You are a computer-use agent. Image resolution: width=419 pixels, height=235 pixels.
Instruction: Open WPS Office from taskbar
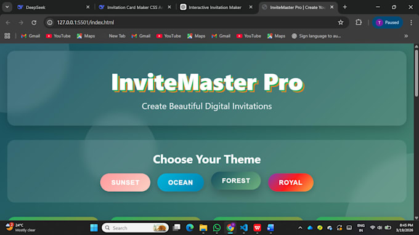(x=257, y=228)
